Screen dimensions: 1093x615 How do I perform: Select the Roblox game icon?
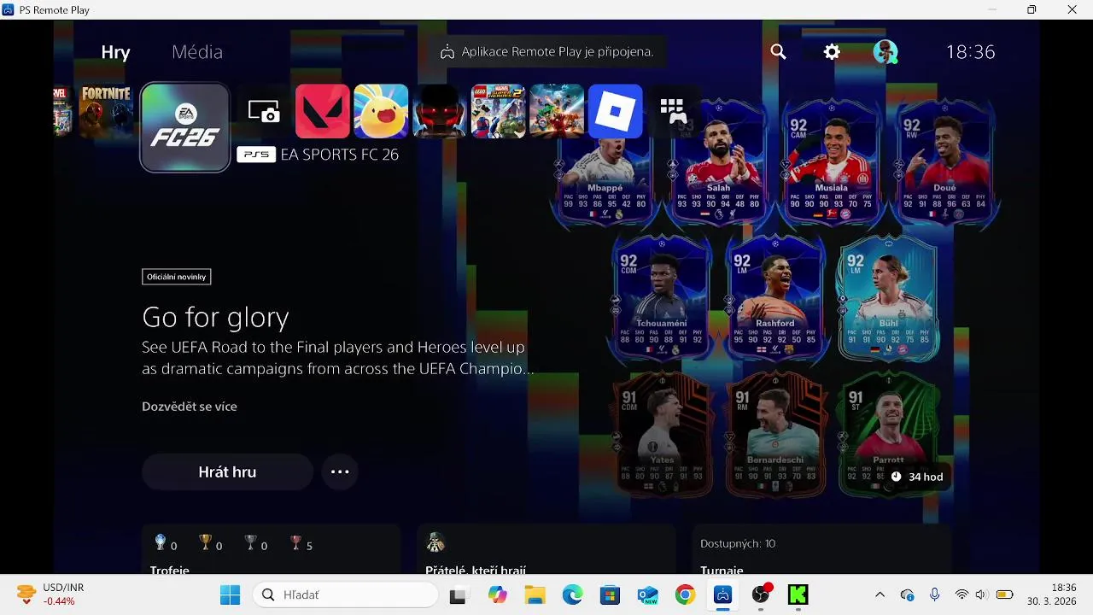click(x=615, y=111)
